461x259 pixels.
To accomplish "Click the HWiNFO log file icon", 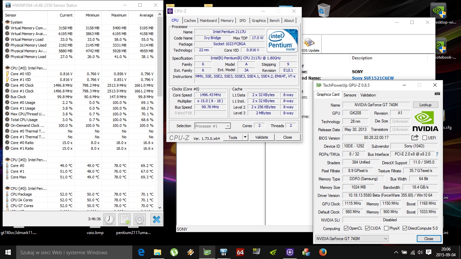I will pyautogui.click(x=125, y=219).
